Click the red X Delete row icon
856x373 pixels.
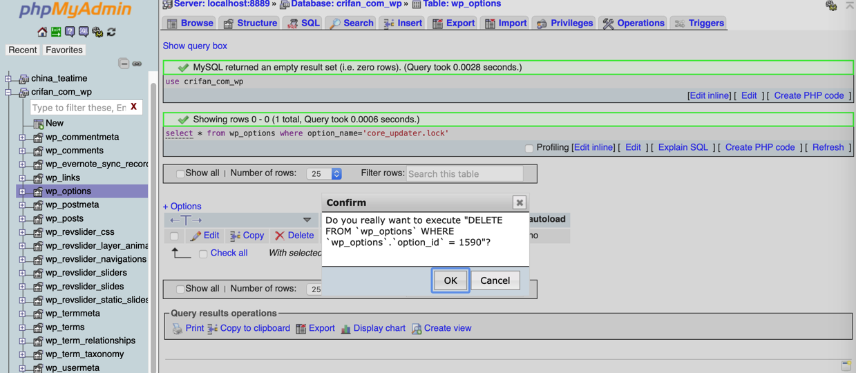tap(280, 236)
